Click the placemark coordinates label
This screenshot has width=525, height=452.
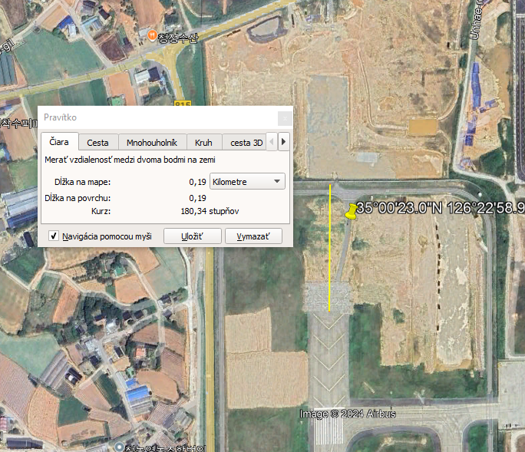click(x=439, y=208)
